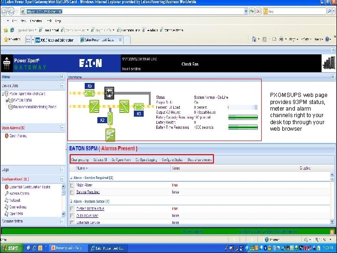The height and width of the screenshot is (253, 337).
Task: Select the inverter symbol in the diagram
Action: [x=124, y=106]
